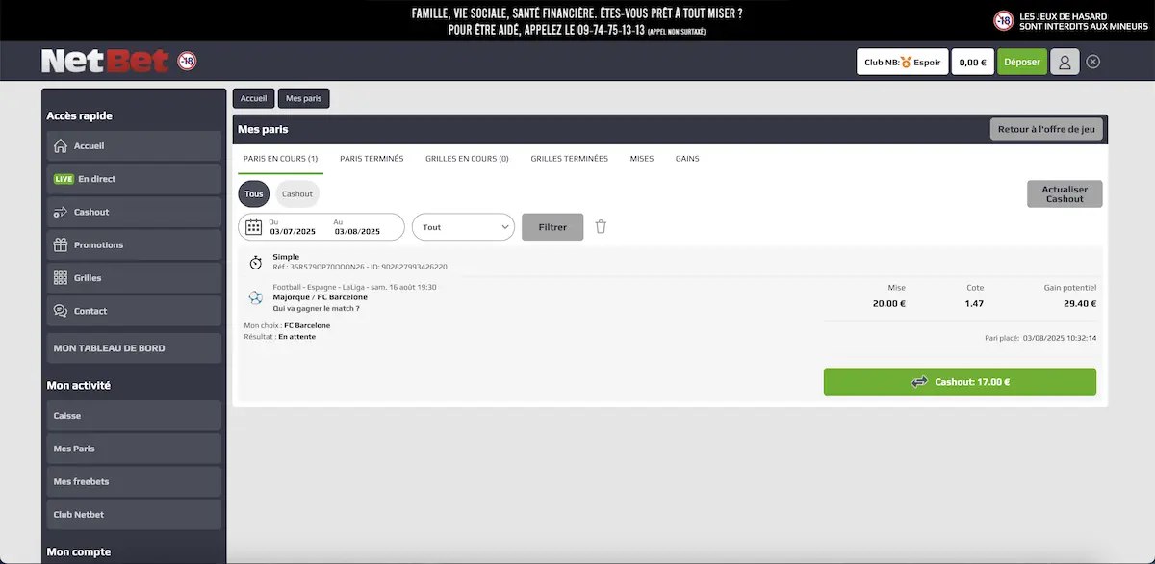The width and height of the screenshot is (1155, 564).
Task: Click the circled X icon in header
Action: 1093,62
